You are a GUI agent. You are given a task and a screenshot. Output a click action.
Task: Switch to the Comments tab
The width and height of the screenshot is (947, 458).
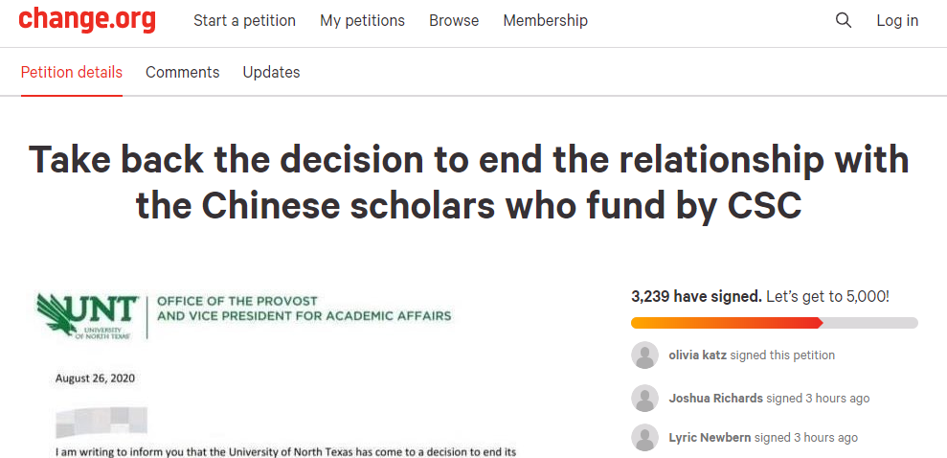pos(182,72)
